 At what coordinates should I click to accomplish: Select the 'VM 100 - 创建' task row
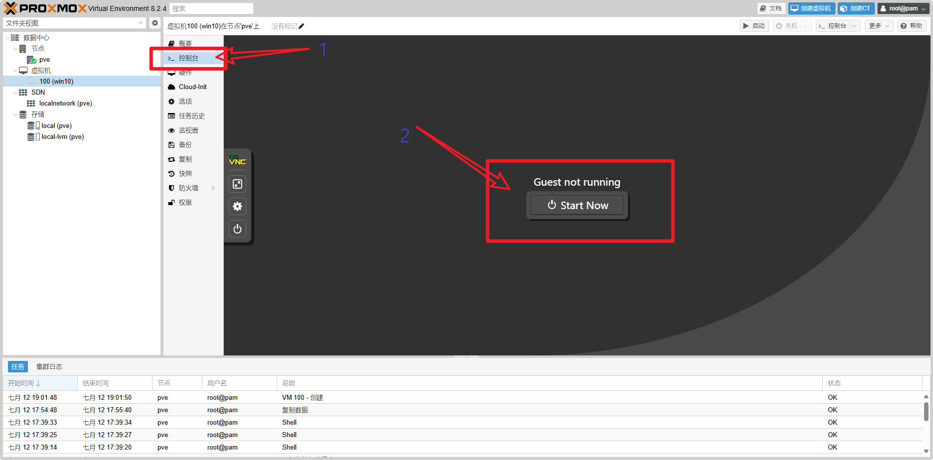[463, 398]
